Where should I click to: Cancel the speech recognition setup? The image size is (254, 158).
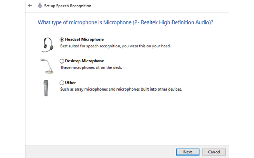pos(214,152)
